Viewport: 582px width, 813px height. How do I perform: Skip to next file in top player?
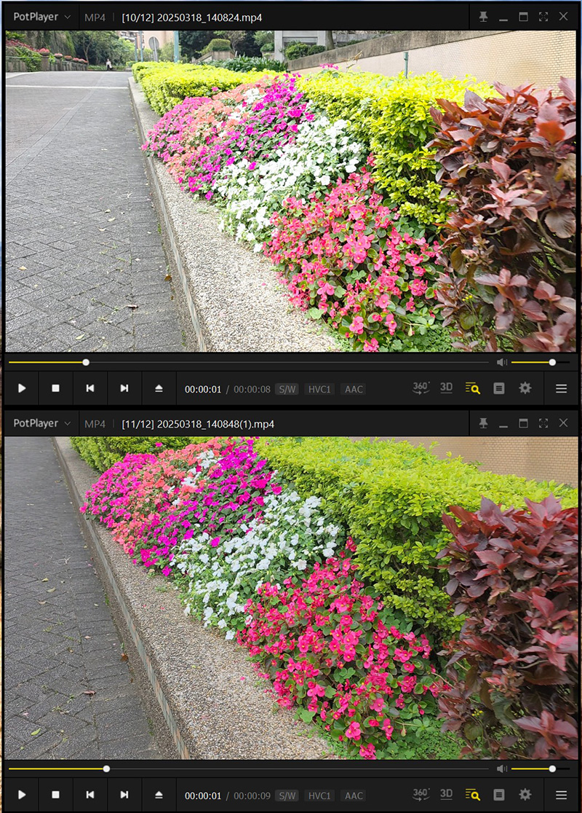click(x=124, y=388)
